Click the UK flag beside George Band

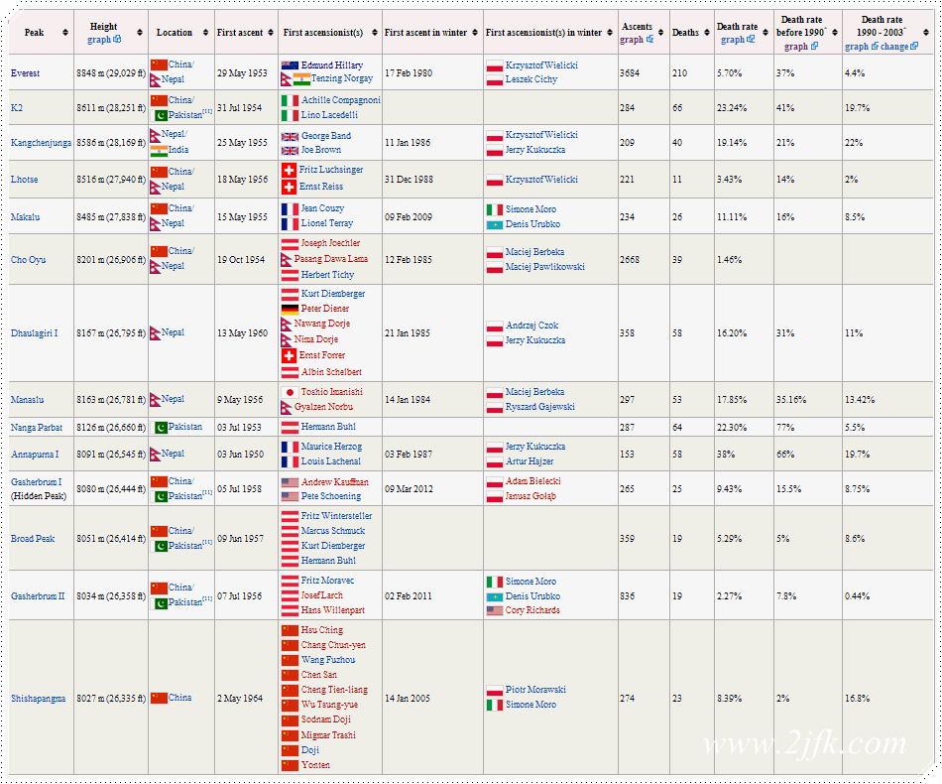pyautogui.click(x=290, y=136)
